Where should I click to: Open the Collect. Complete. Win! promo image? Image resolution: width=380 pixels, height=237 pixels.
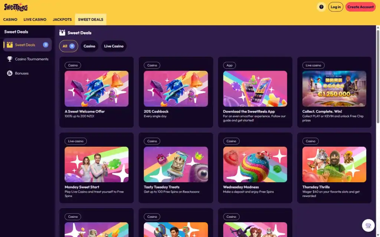tap(334, 89)
